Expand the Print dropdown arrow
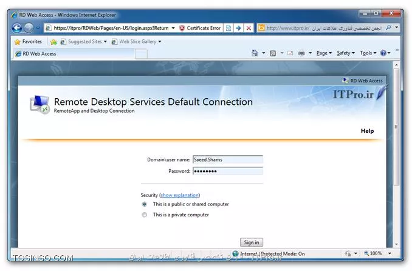412x271 pixels. click(310, 53)
